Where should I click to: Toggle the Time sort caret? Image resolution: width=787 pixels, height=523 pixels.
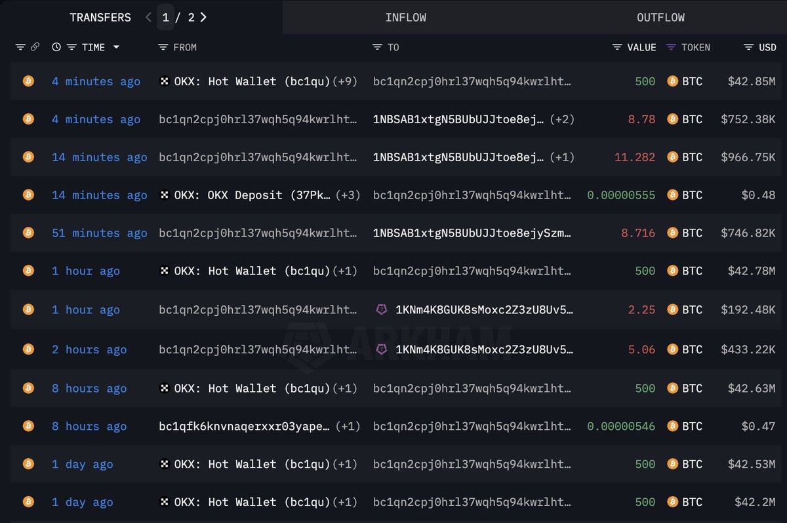(117, 47)
